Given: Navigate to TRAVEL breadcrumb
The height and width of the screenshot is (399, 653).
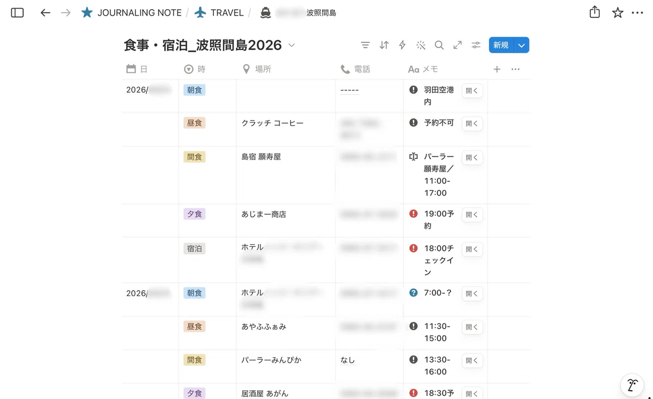Looking at the screenshot, I should point(219,13).
